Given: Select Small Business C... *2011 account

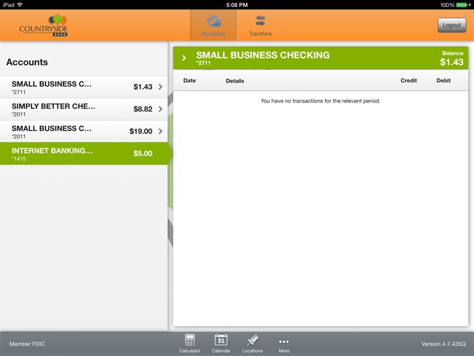Looking at the screenshot, I should click(x=83, y=132).
